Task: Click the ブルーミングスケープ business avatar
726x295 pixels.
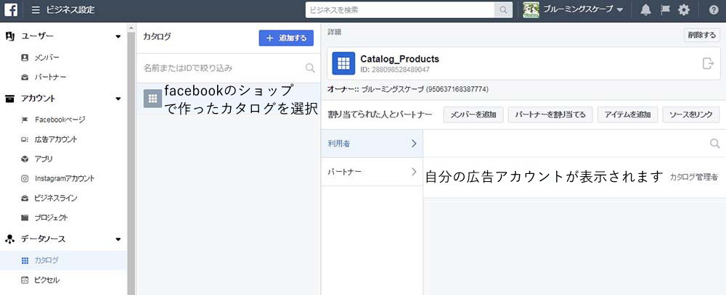Action: 531,9
